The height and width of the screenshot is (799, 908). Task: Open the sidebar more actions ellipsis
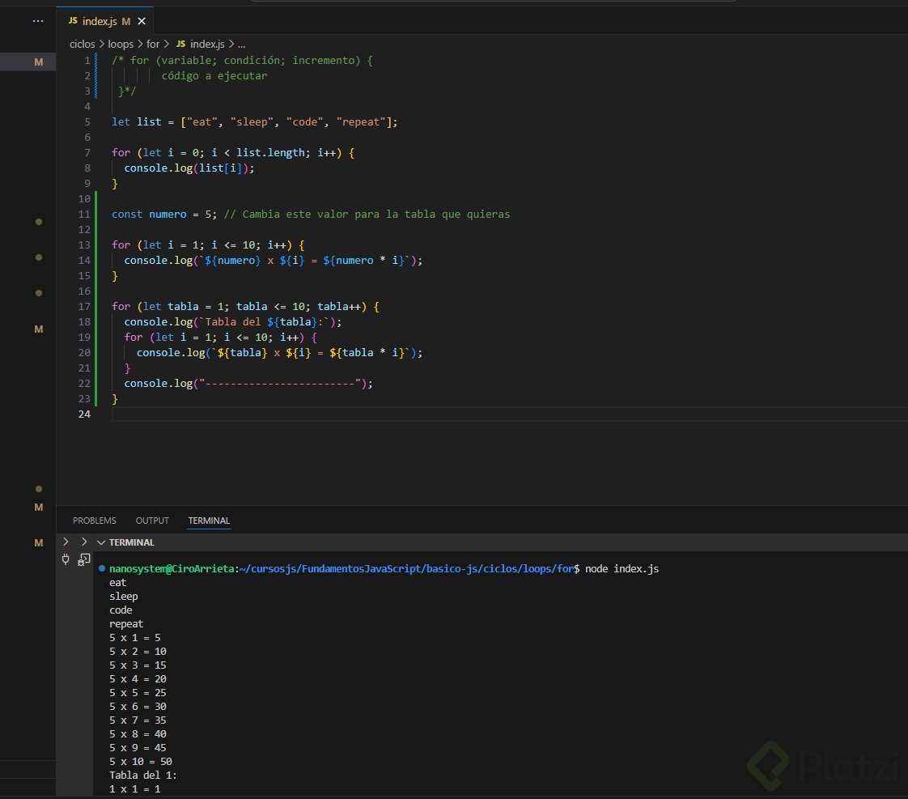pyautogui.click(x=38, y=21)
